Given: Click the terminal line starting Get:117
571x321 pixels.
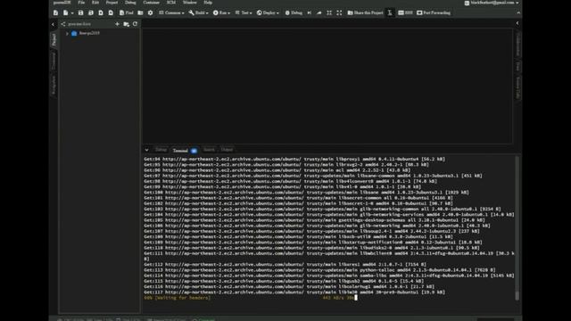Looking at the screenshot, I should click(294, 292).
